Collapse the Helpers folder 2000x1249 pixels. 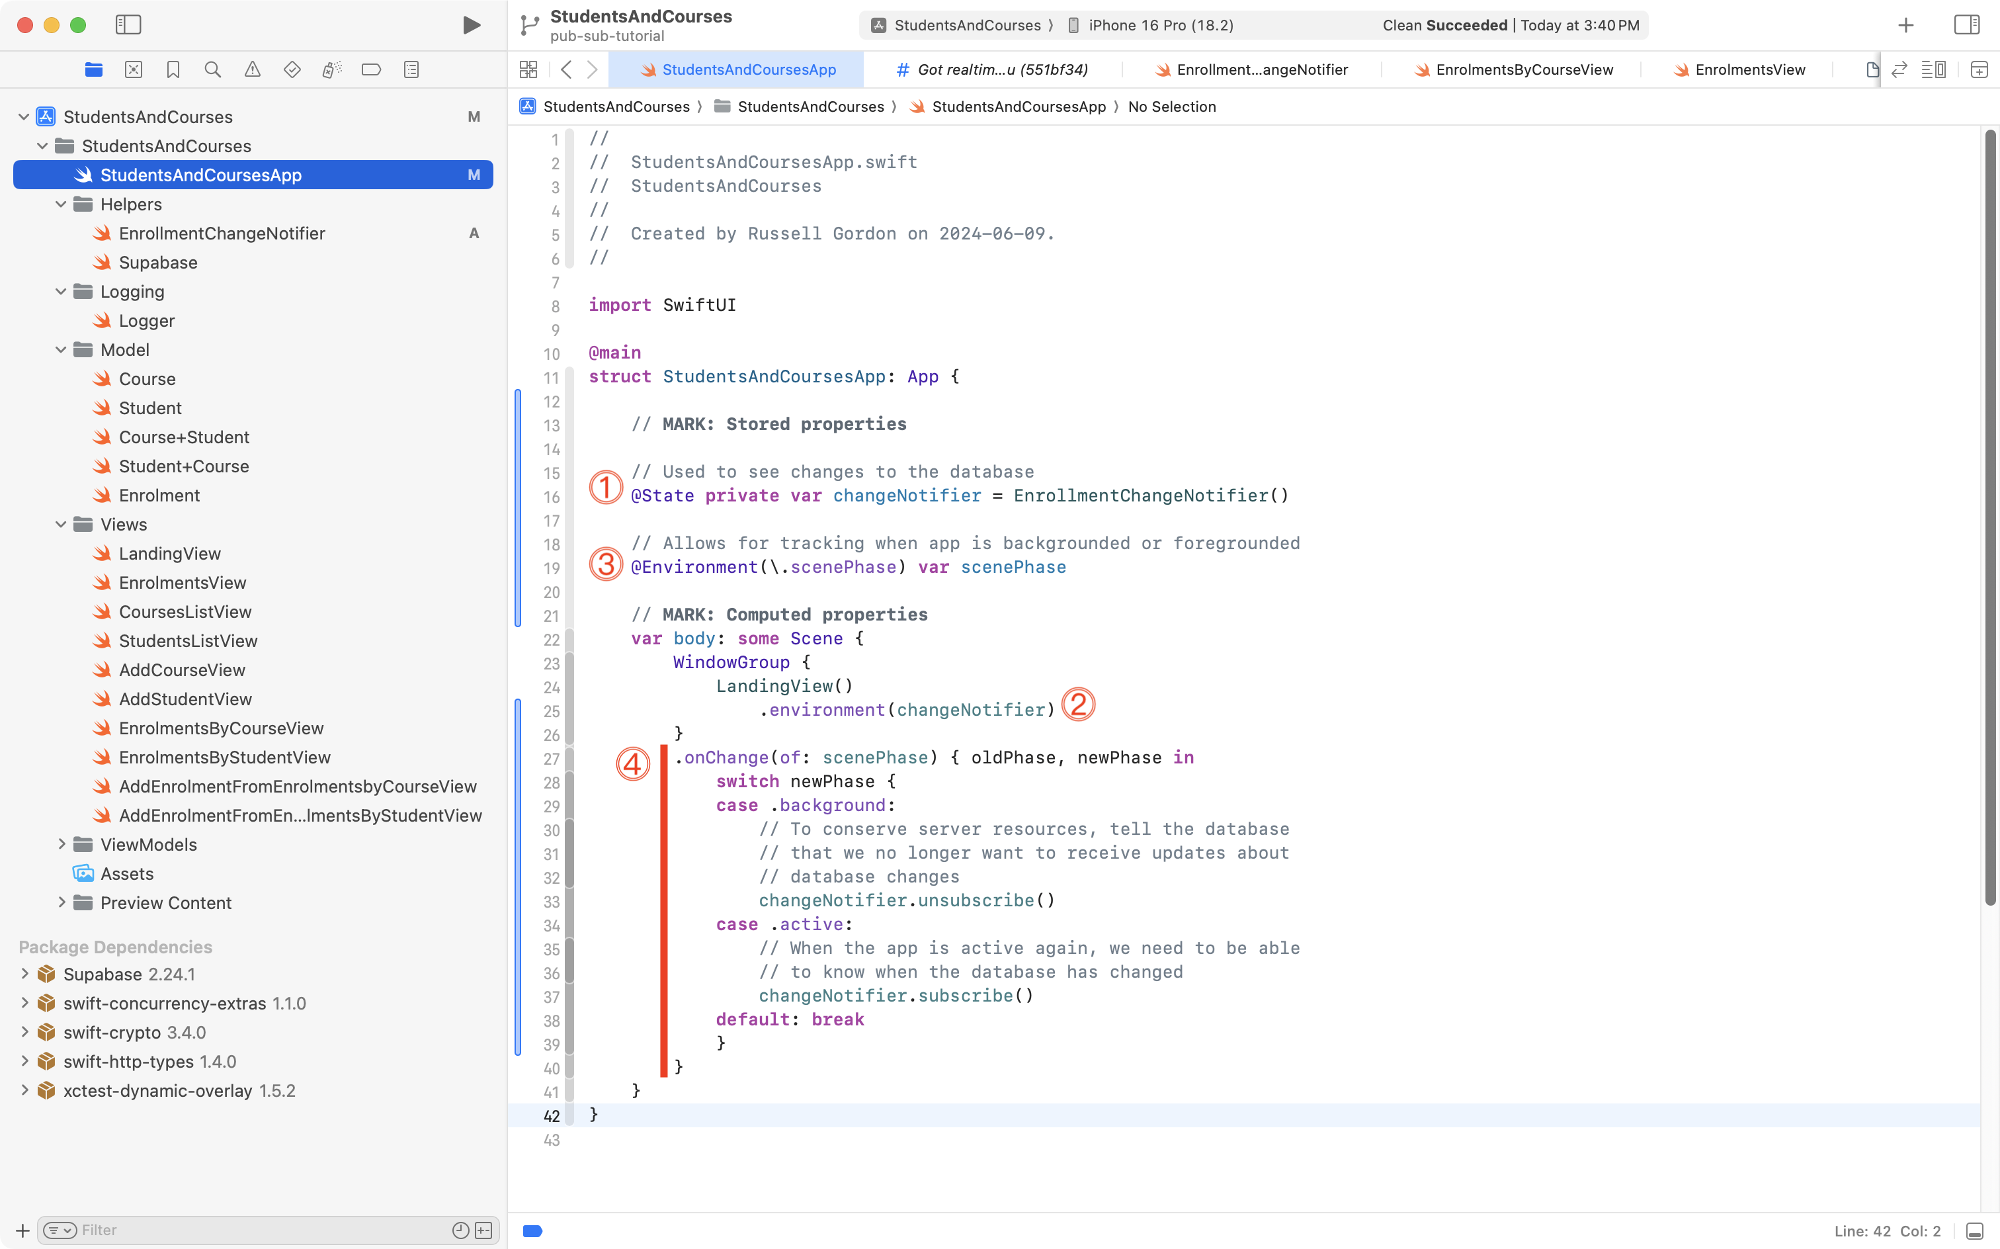coord(61,204)
